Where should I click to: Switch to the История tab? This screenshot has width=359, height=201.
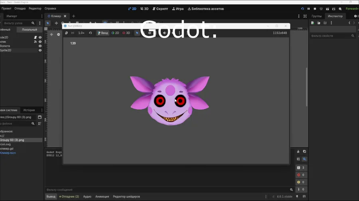click(29, 110)
